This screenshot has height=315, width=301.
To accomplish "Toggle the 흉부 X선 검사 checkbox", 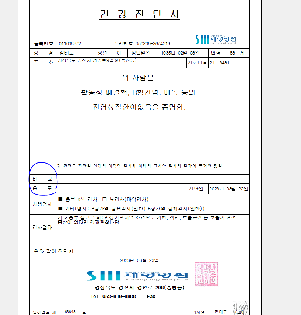I will tap(60, 199).
